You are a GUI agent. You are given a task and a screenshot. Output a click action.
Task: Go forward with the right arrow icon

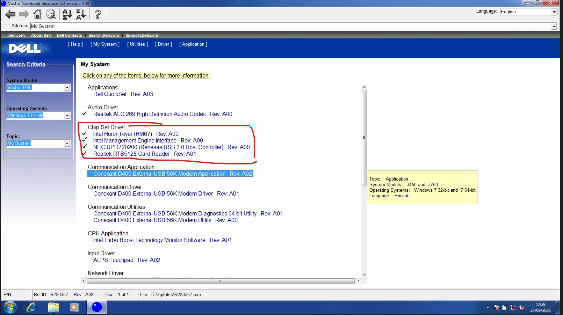(x=24, y=14)
